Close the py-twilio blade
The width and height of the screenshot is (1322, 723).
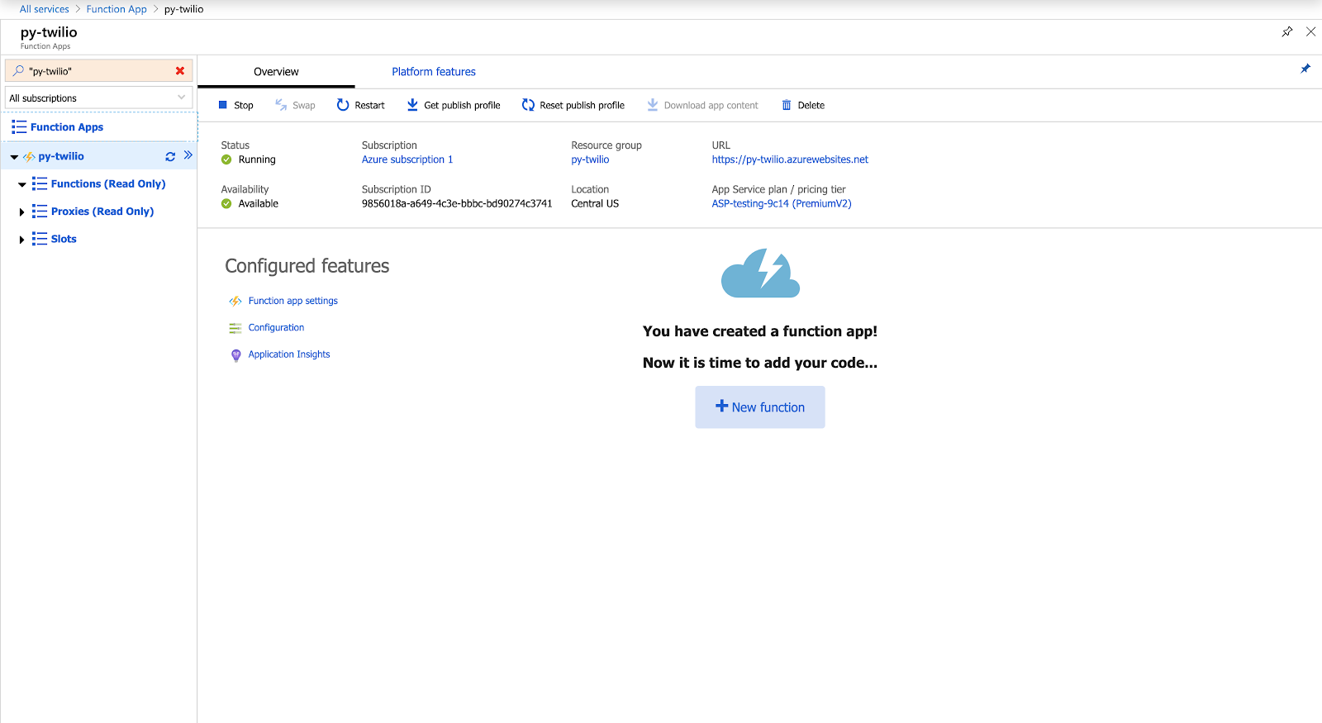click(1310, 31)
